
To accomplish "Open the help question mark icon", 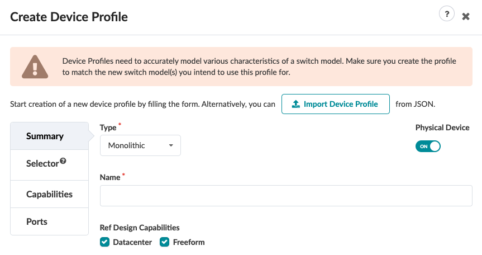I will (x=446, y=15).
